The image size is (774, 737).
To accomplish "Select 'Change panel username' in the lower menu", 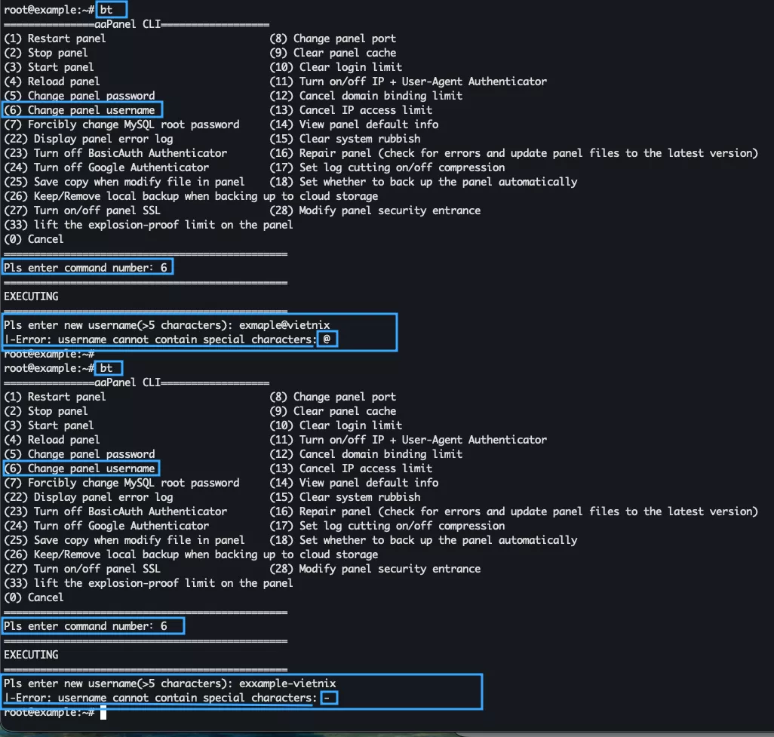I will click(x=81, y=468).
